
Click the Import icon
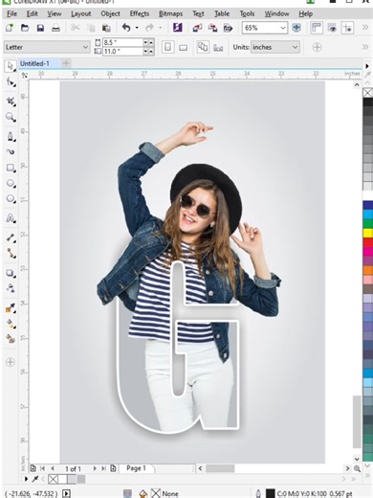coord(197,28)
